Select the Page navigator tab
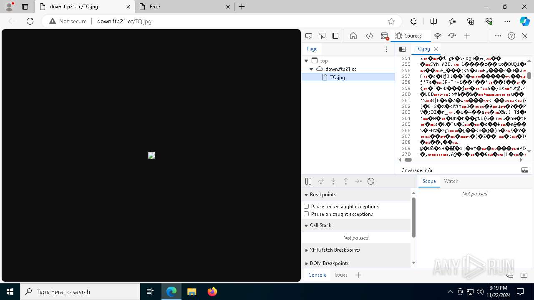 coord(312,49)
